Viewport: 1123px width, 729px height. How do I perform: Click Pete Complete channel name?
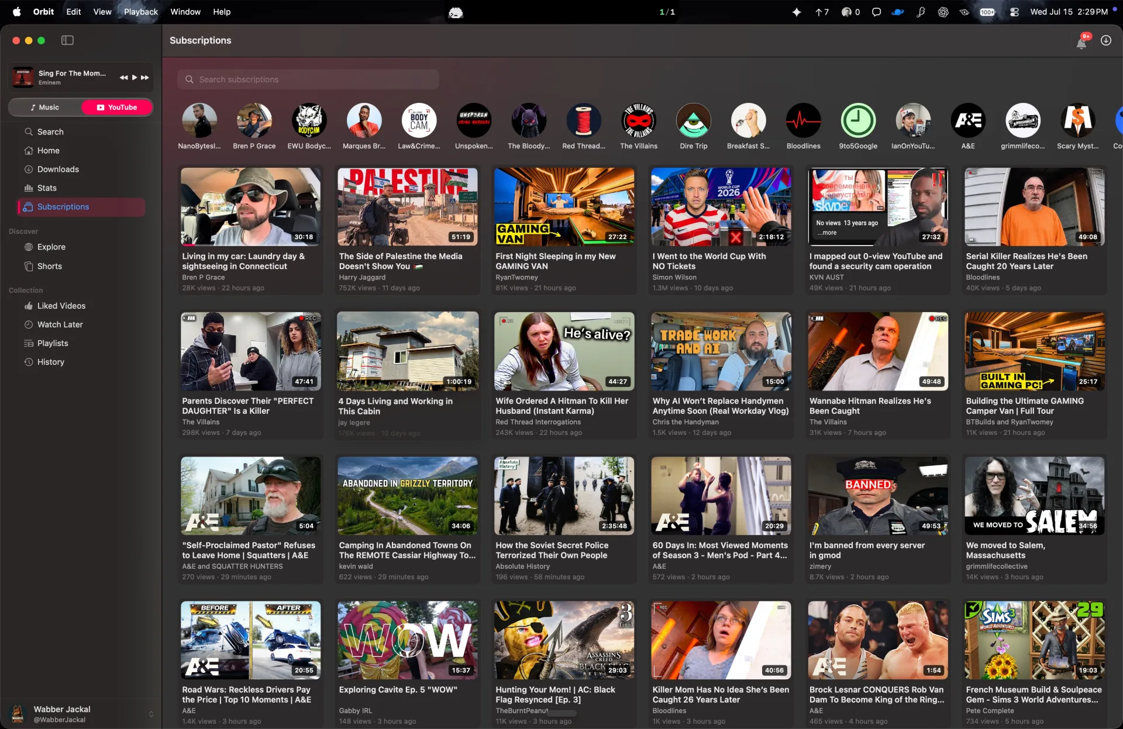990,711
